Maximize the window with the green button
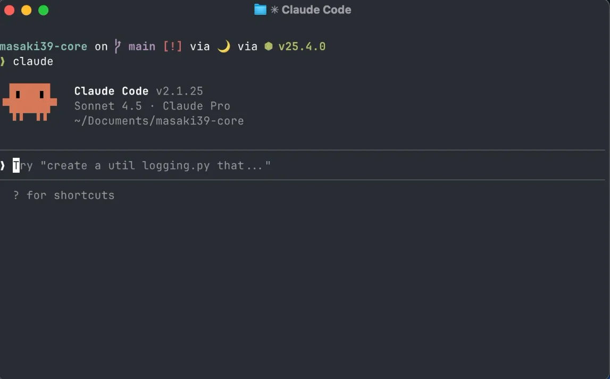This screenshot has height=379, width=610. (x=44, y=10)
